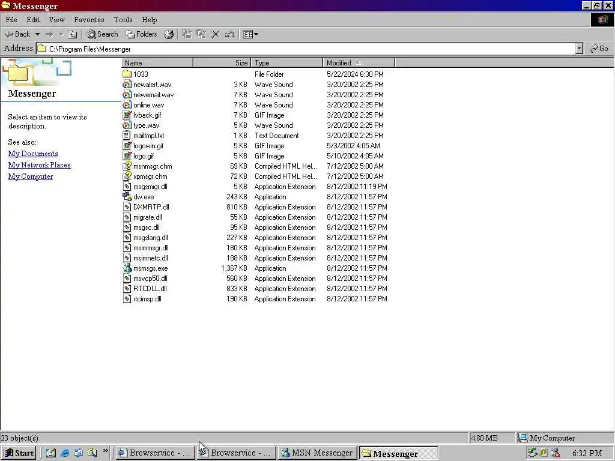Select the newalert.wav file icon
The image size is (615, 461).
pyautogui.click(x=127, y=84)
